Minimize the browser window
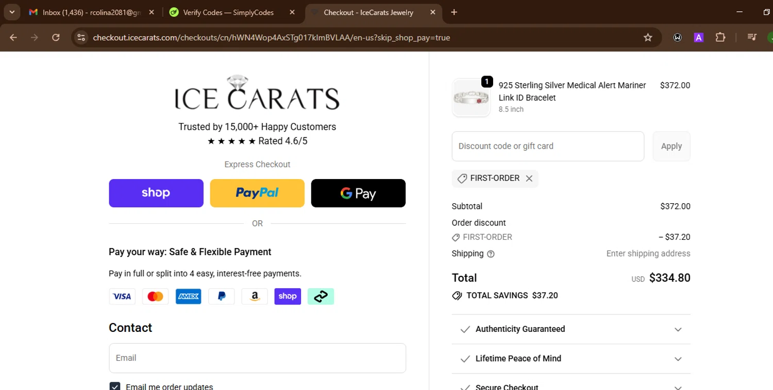773x390 pixels. [740, 12]
